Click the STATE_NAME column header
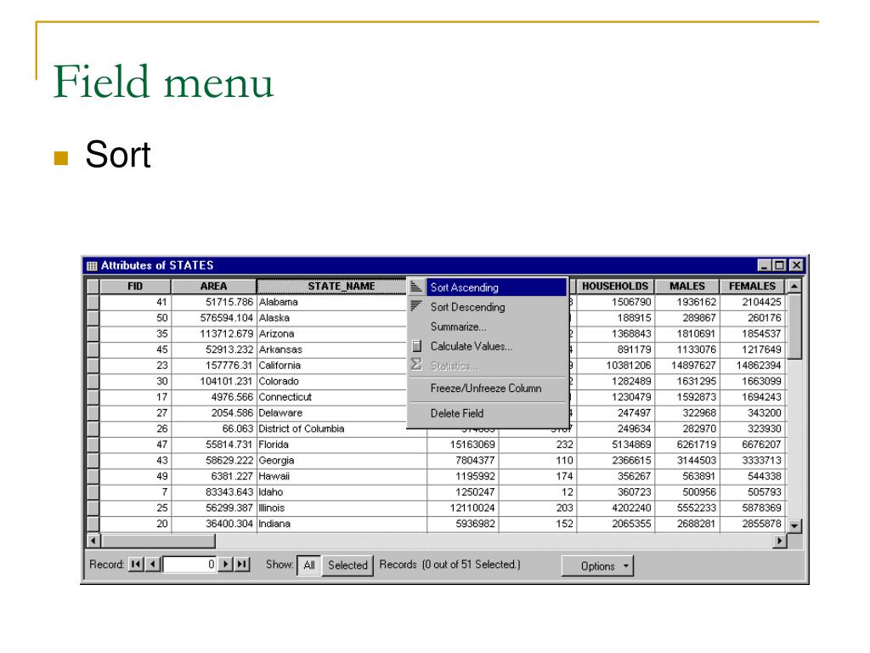This screenshot has width=870, height=653. pyautogui.click(x=332, y=286)
